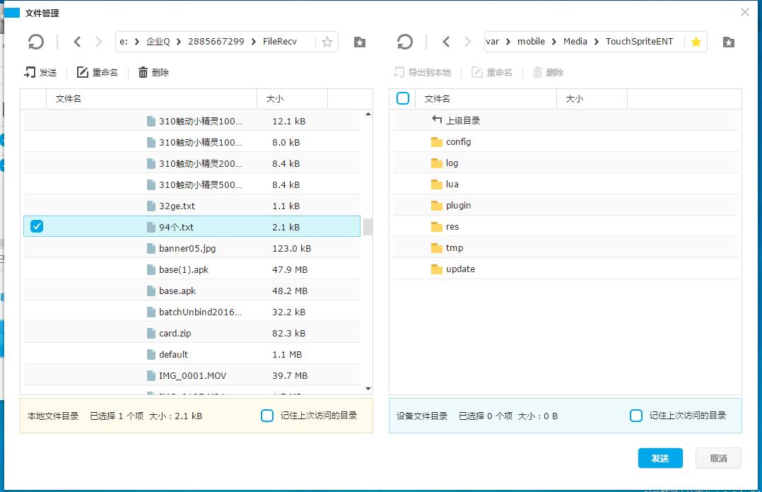
Task: Uncheck the checkbox next to 94个.txt
Action: tap(37, 226)
